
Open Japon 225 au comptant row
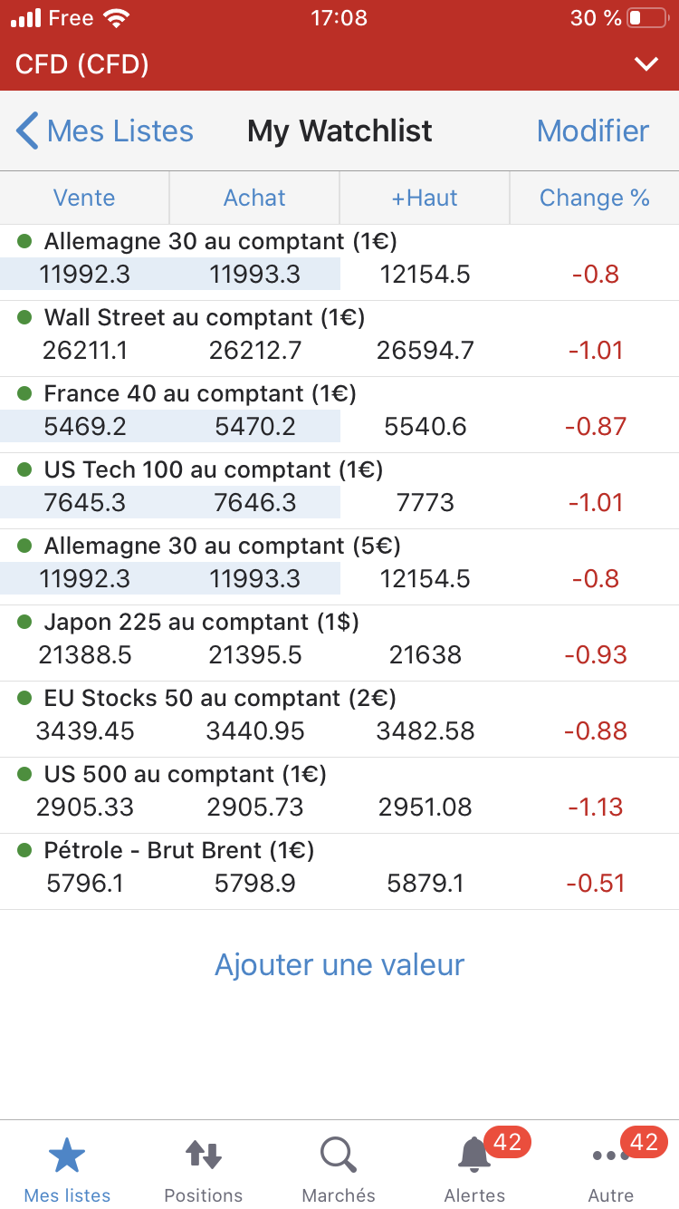(201, 623)
